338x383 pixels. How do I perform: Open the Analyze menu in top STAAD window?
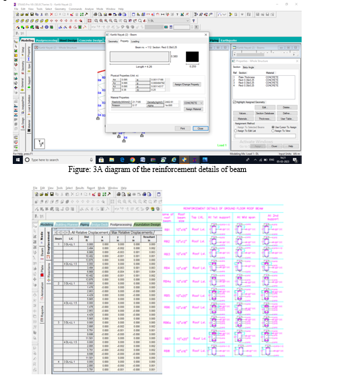point(89,9)
